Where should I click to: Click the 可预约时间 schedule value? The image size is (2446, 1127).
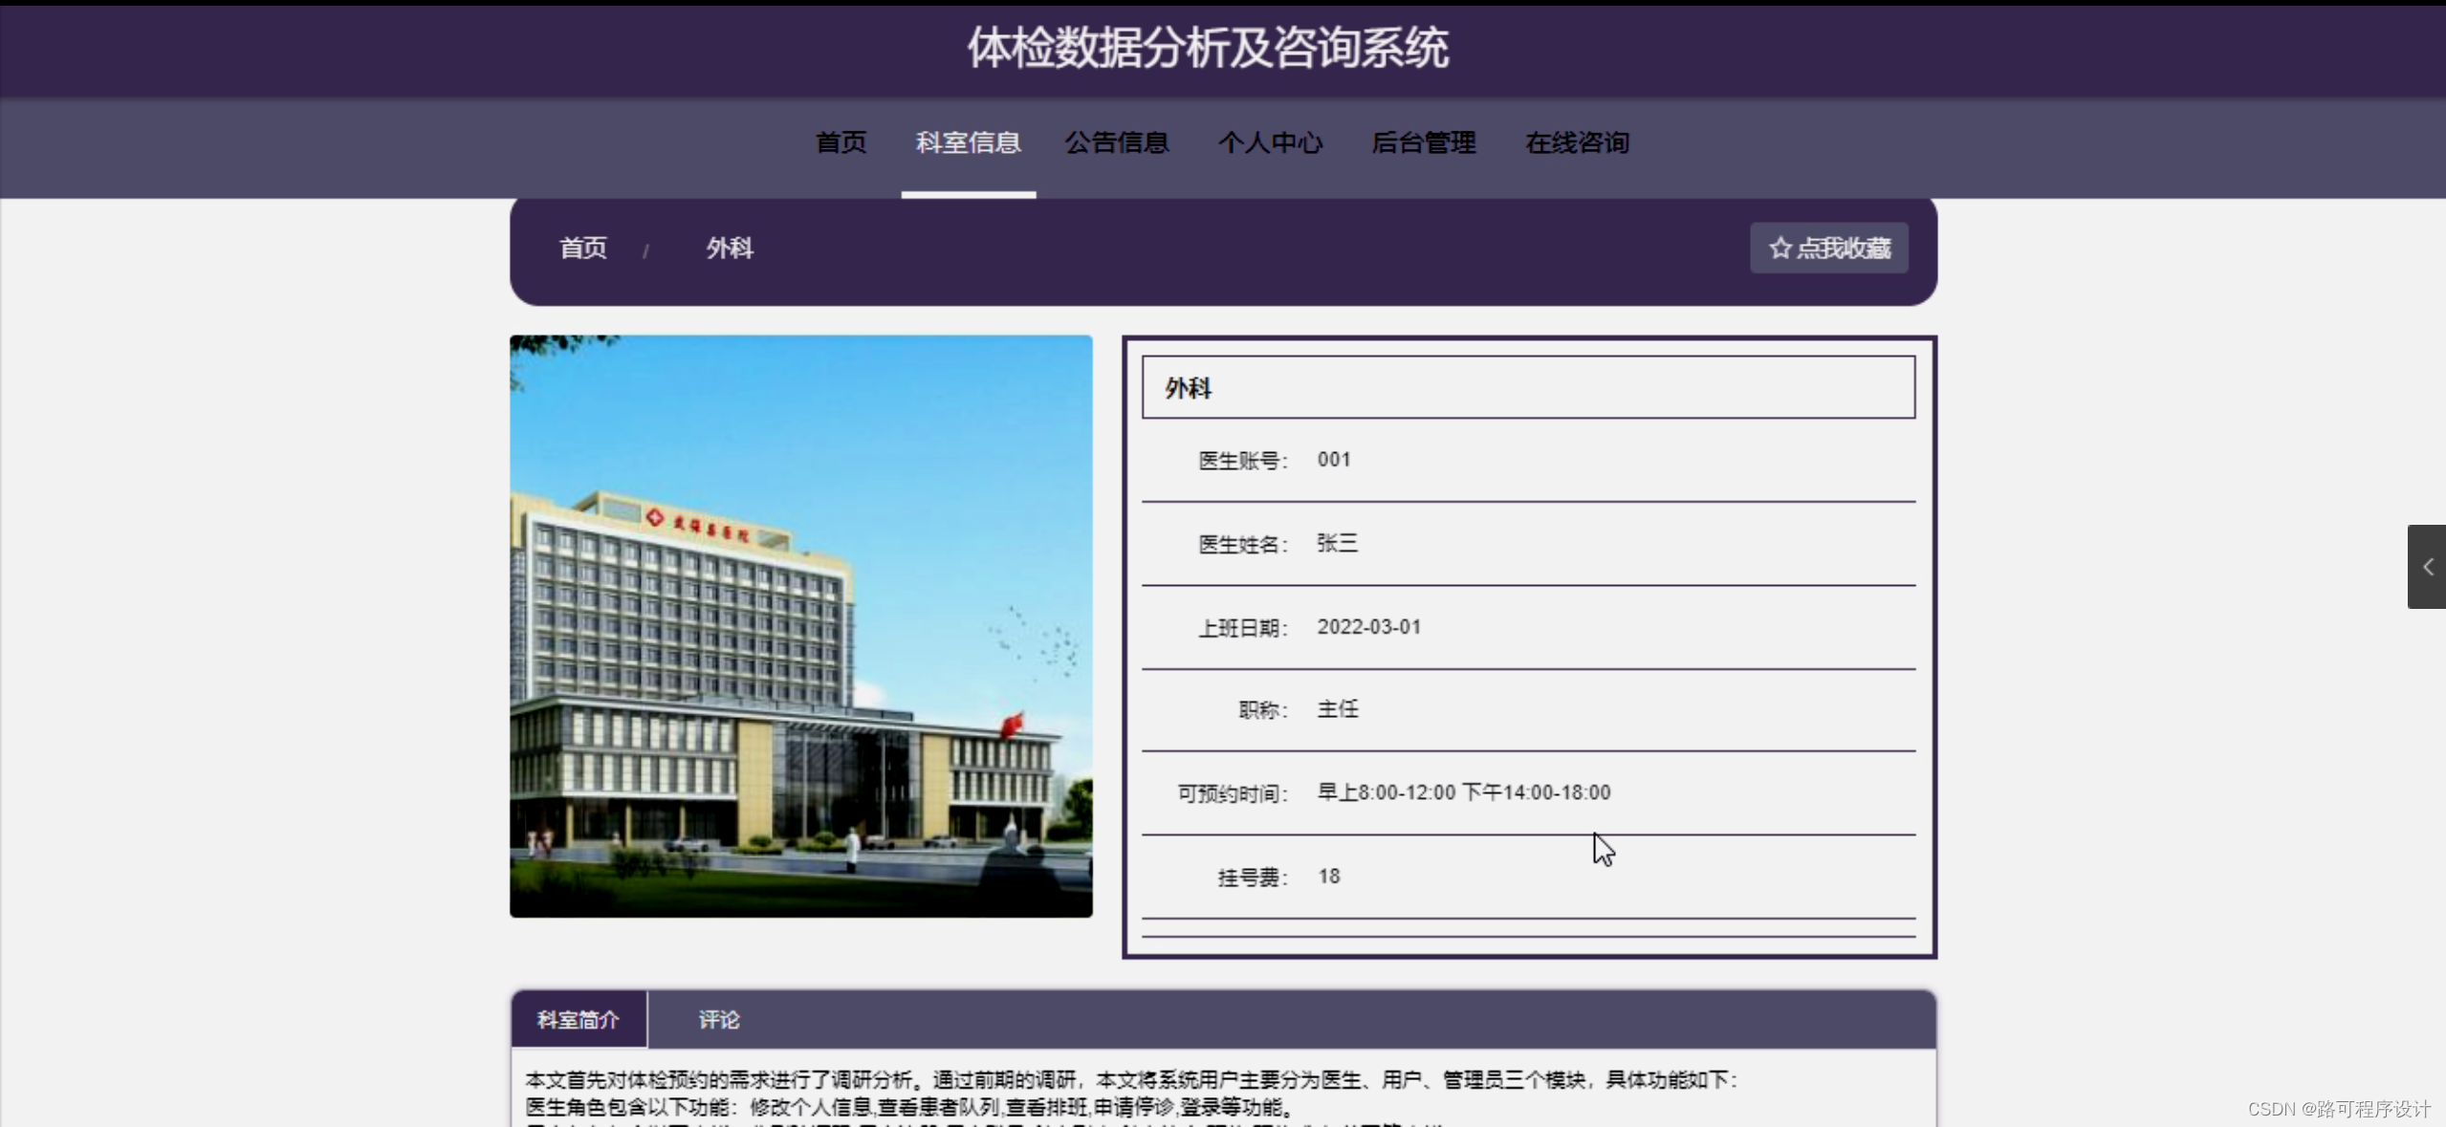[x=1463, y=792]
